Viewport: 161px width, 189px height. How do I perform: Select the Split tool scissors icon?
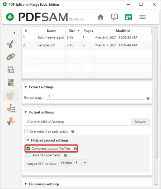click(x=11, y=44)
